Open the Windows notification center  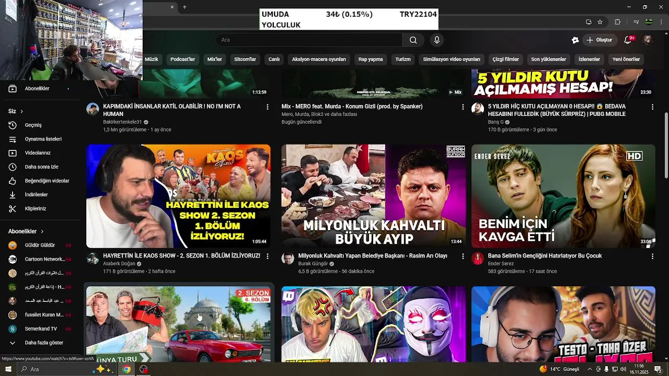pos(658,369)
